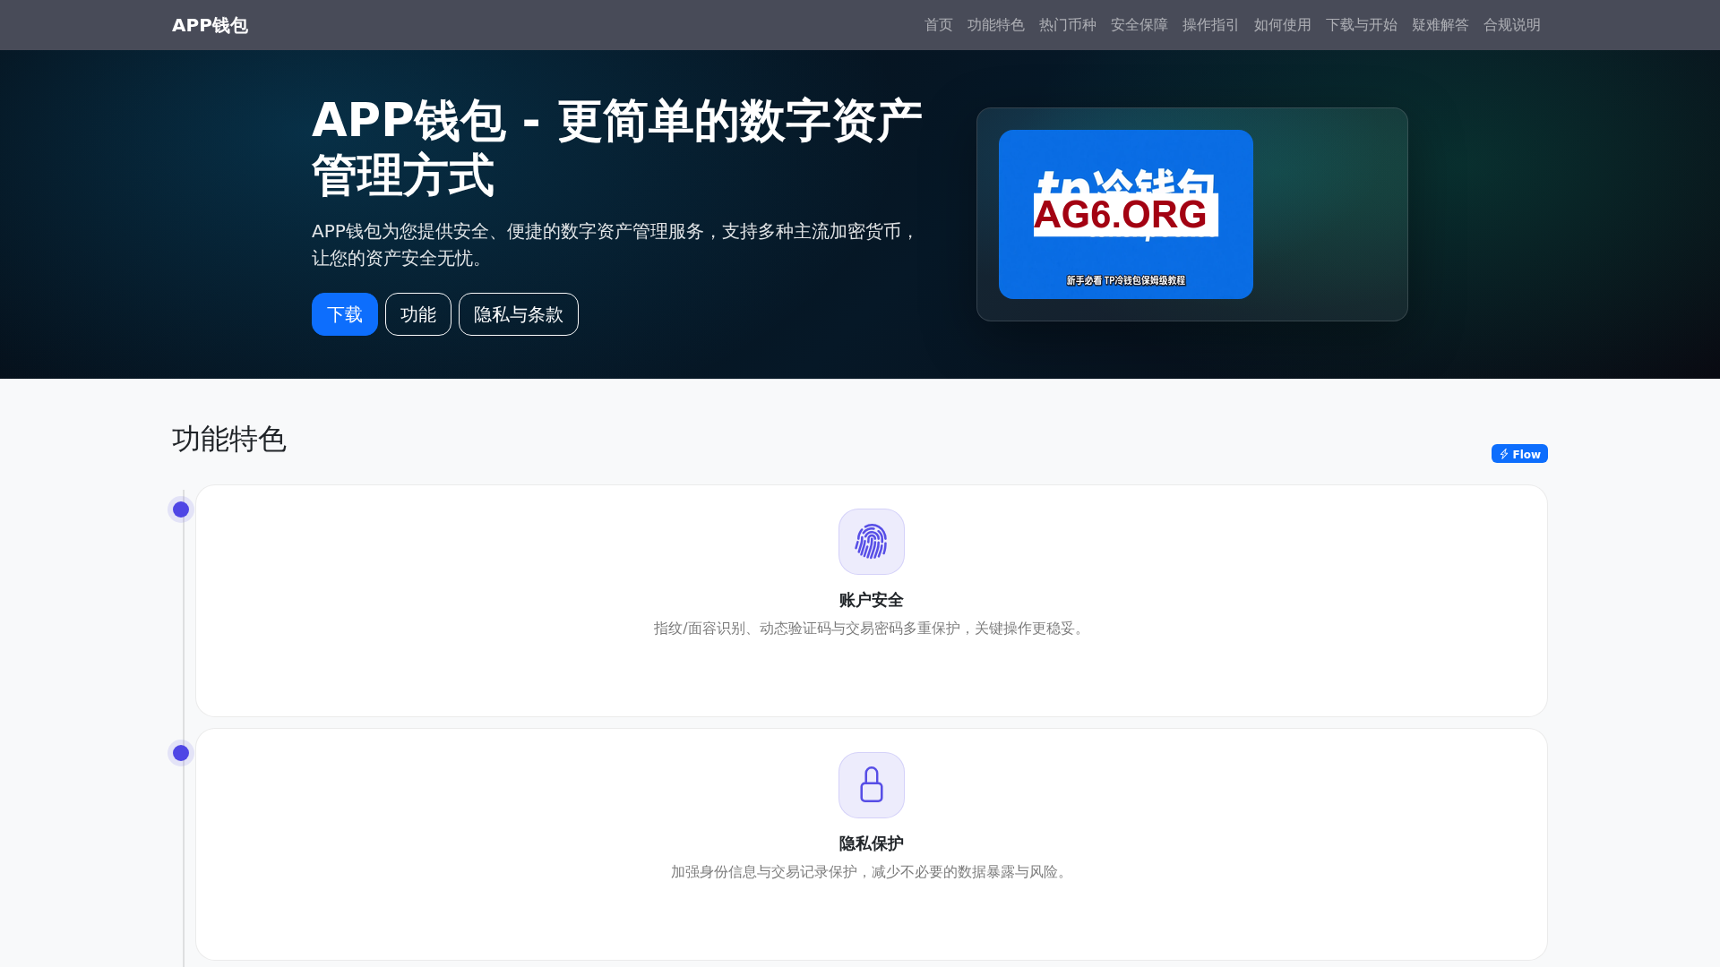Open the 首页 nav item
This screenshot has height=967, width=1720.
(x=939, y=25)
